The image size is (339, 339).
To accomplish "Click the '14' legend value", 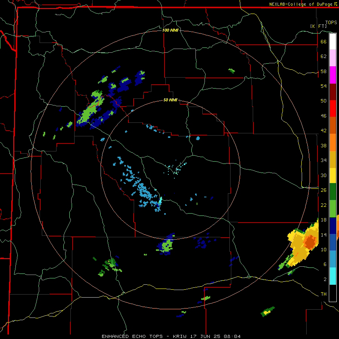I will point(324,235).
